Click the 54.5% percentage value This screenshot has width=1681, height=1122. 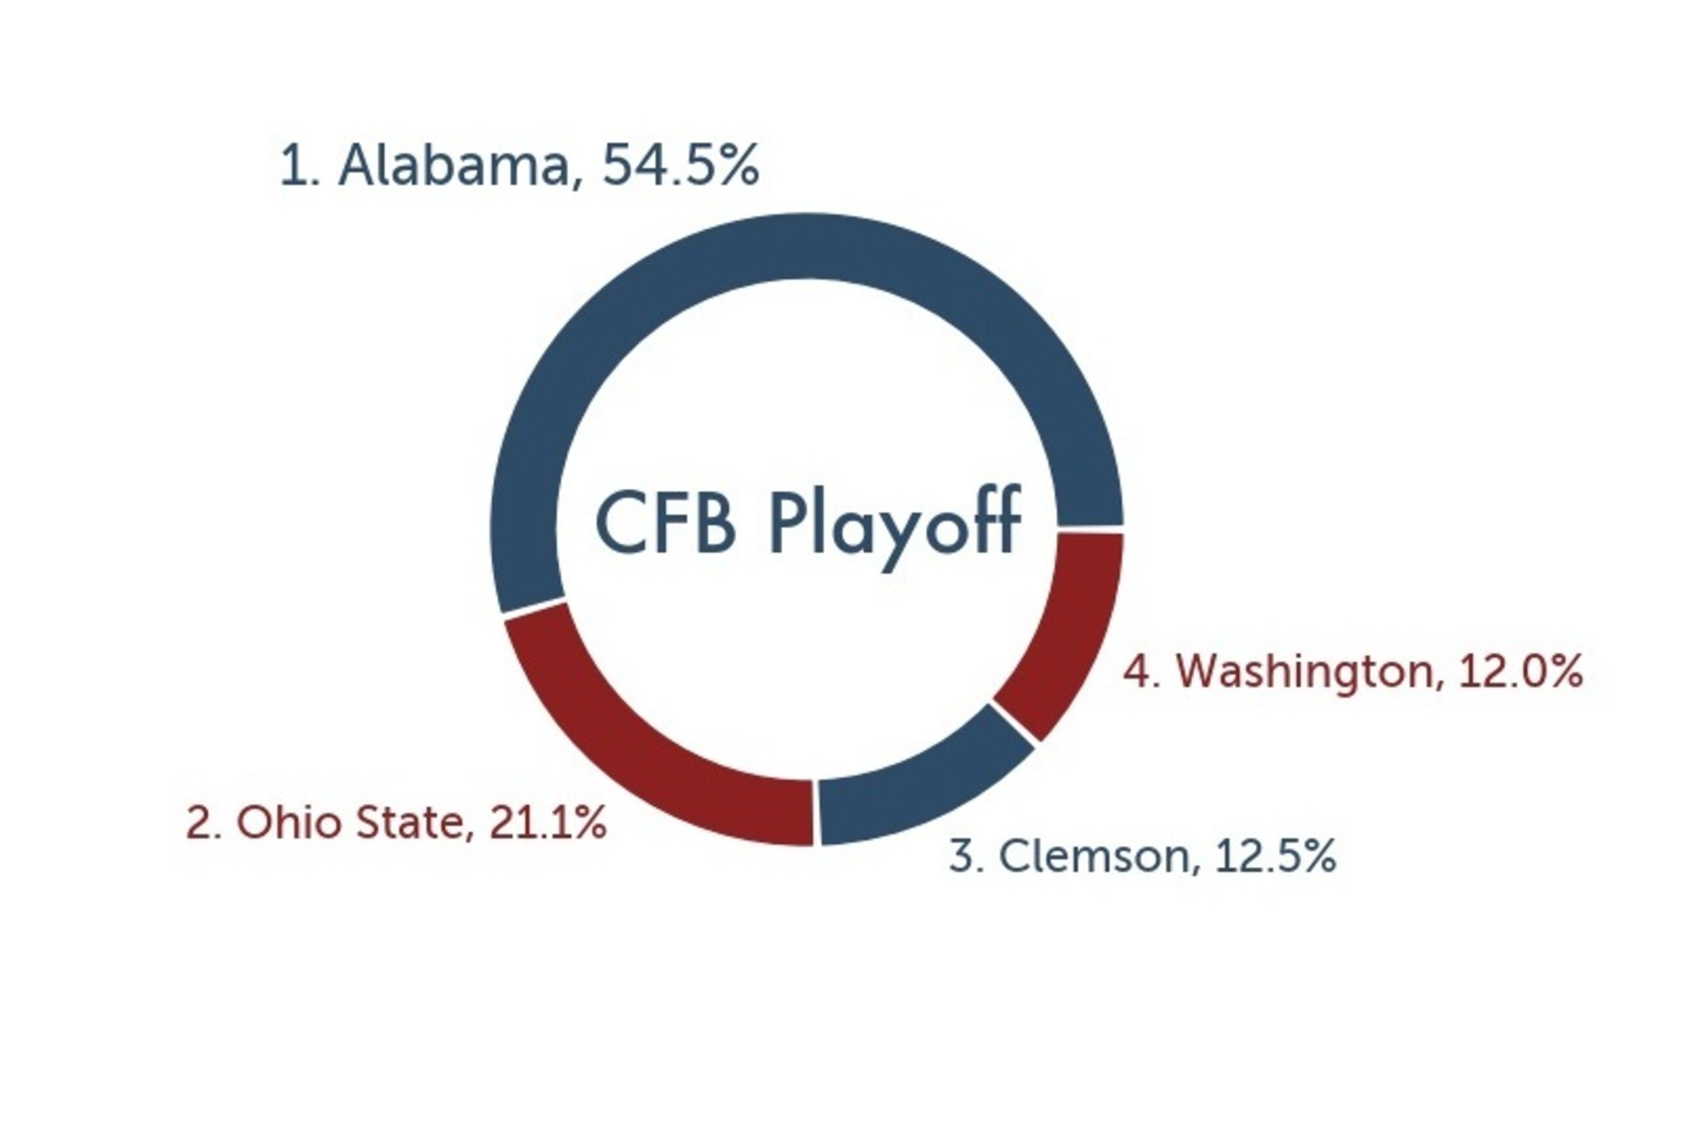pyautogui.click(x=680, y=165)
